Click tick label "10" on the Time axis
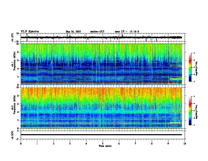Viewport: 208px width, 161px height. tap(185, 144)
